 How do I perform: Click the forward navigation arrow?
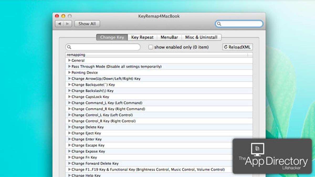(x=67, y=24)
